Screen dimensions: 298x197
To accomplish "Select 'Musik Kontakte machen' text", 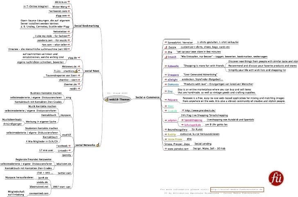I will (42, 106).
